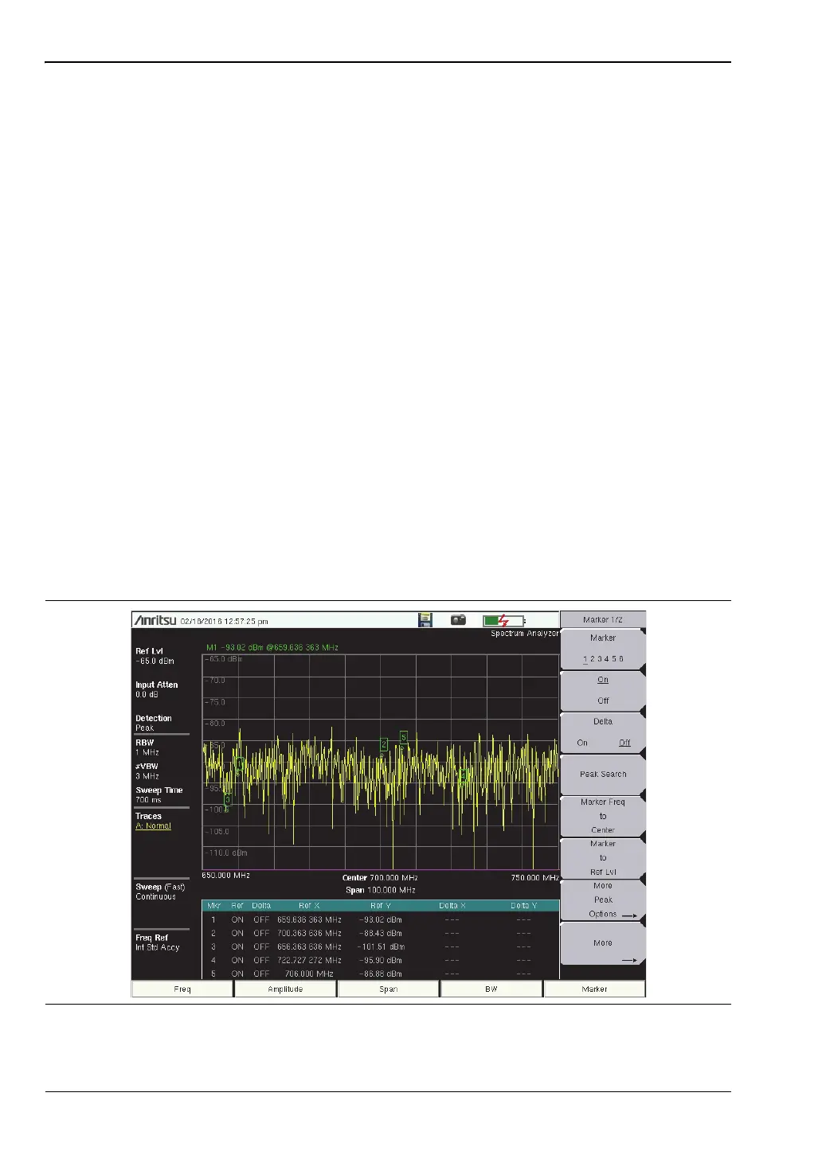Screen dimensions: 822x1159
Task: Click the Span 100.000 MHz label
Action: [381, 890]
